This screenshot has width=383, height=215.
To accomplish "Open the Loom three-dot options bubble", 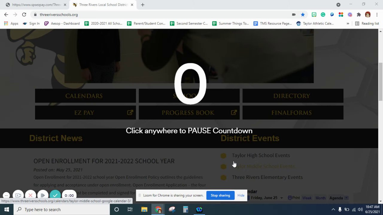I will [6, 195].
